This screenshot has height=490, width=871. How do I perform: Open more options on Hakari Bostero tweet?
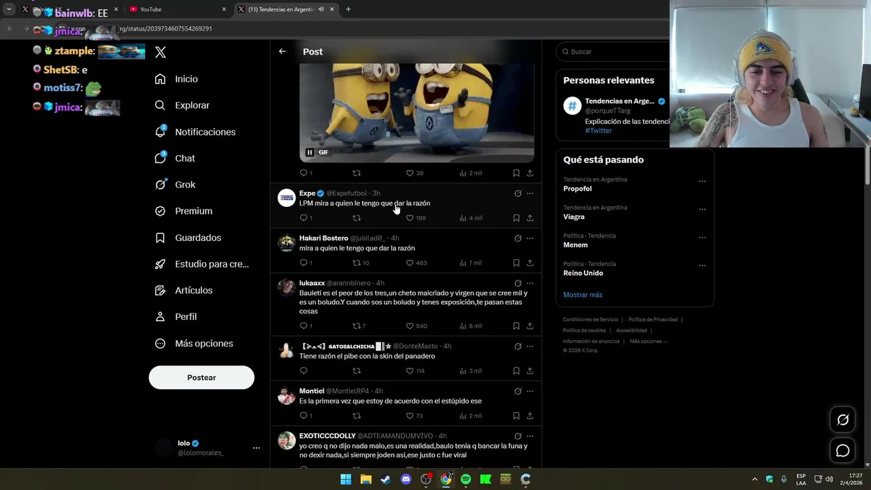pyautogui.click(x=530, y=238)
